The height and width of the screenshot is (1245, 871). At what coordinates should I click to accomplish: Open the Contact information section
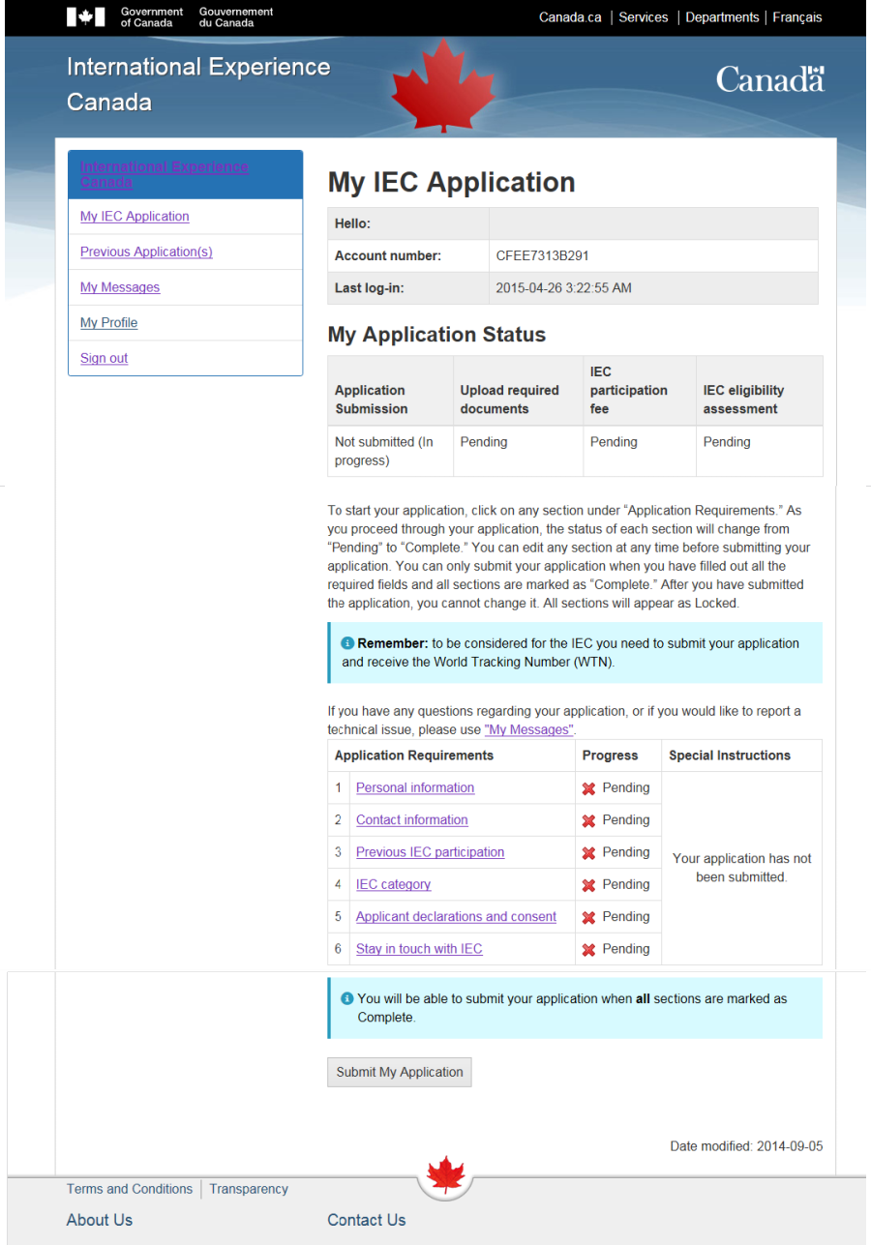pos(412,819)
